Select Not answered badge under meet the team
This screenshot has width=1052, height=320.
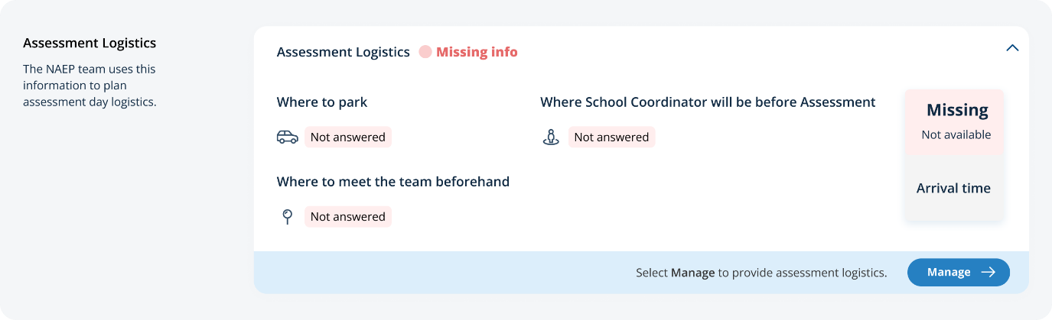pos(348,217)
